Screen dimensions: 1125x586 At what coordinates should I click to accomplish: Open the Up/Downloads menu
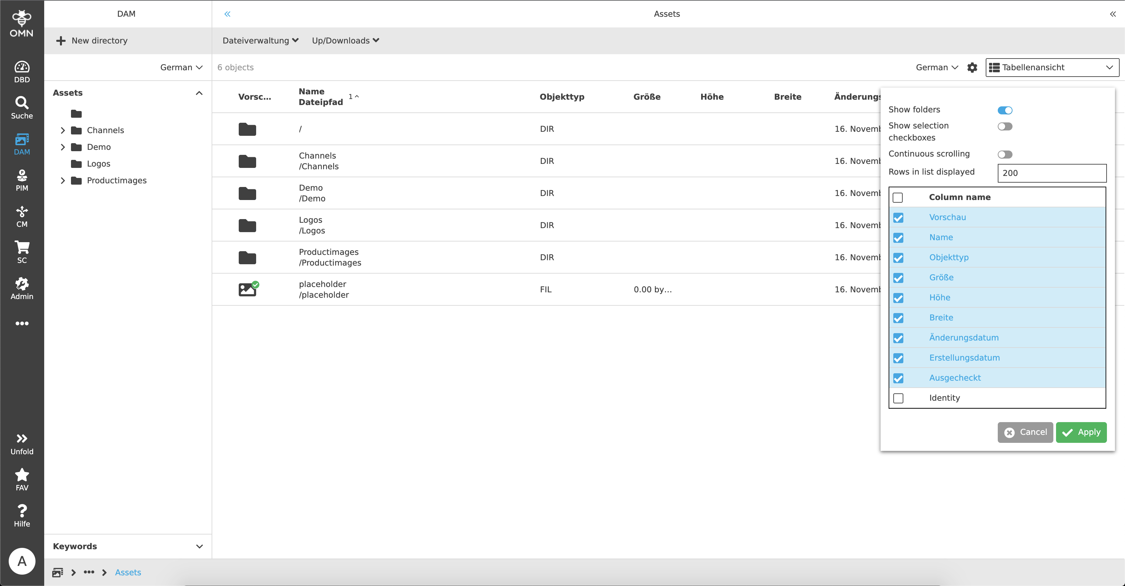pyautogui.click(x=345, y=40)
